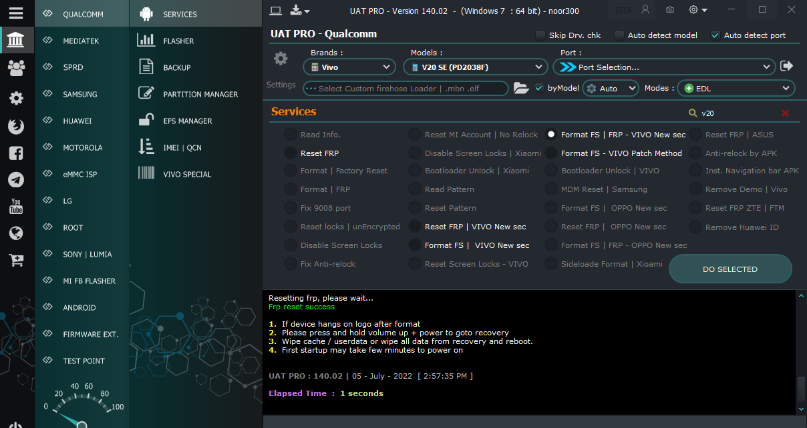807x428 pixels.
Task: Click the Firefox icon in sidebar
Action: (x=16, y=126)
